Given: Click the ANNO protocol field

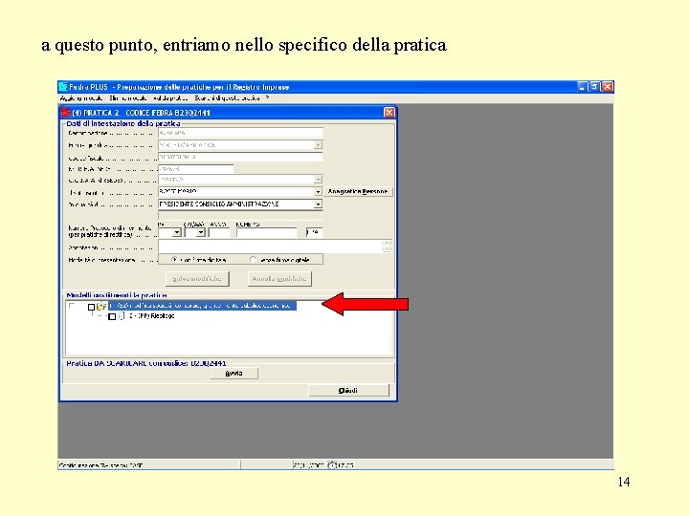Looking at the screenshot, I should click(219, 232).
